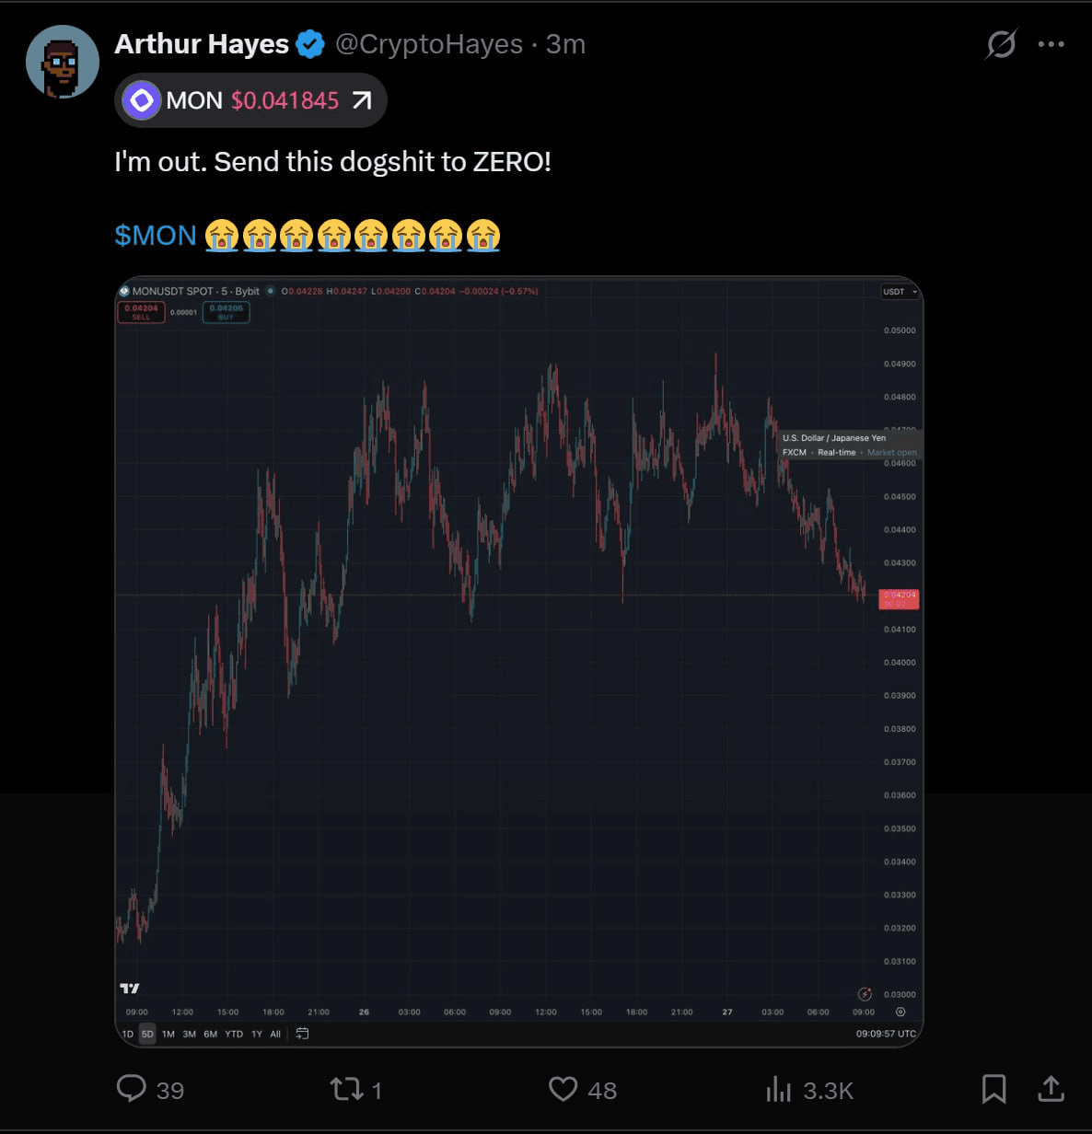This screenshot has width=1092, height=1134.
Task: Click the TradingView logo on the chart
Action: coord(130,988)
